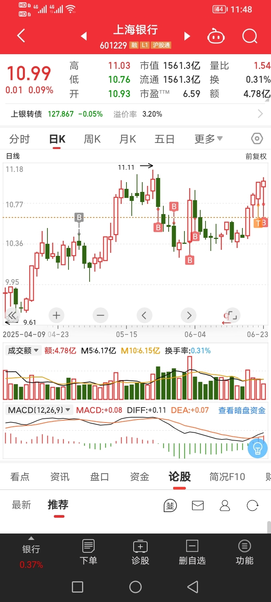Tap 溢价率 3.20% value

click(152, 114)
